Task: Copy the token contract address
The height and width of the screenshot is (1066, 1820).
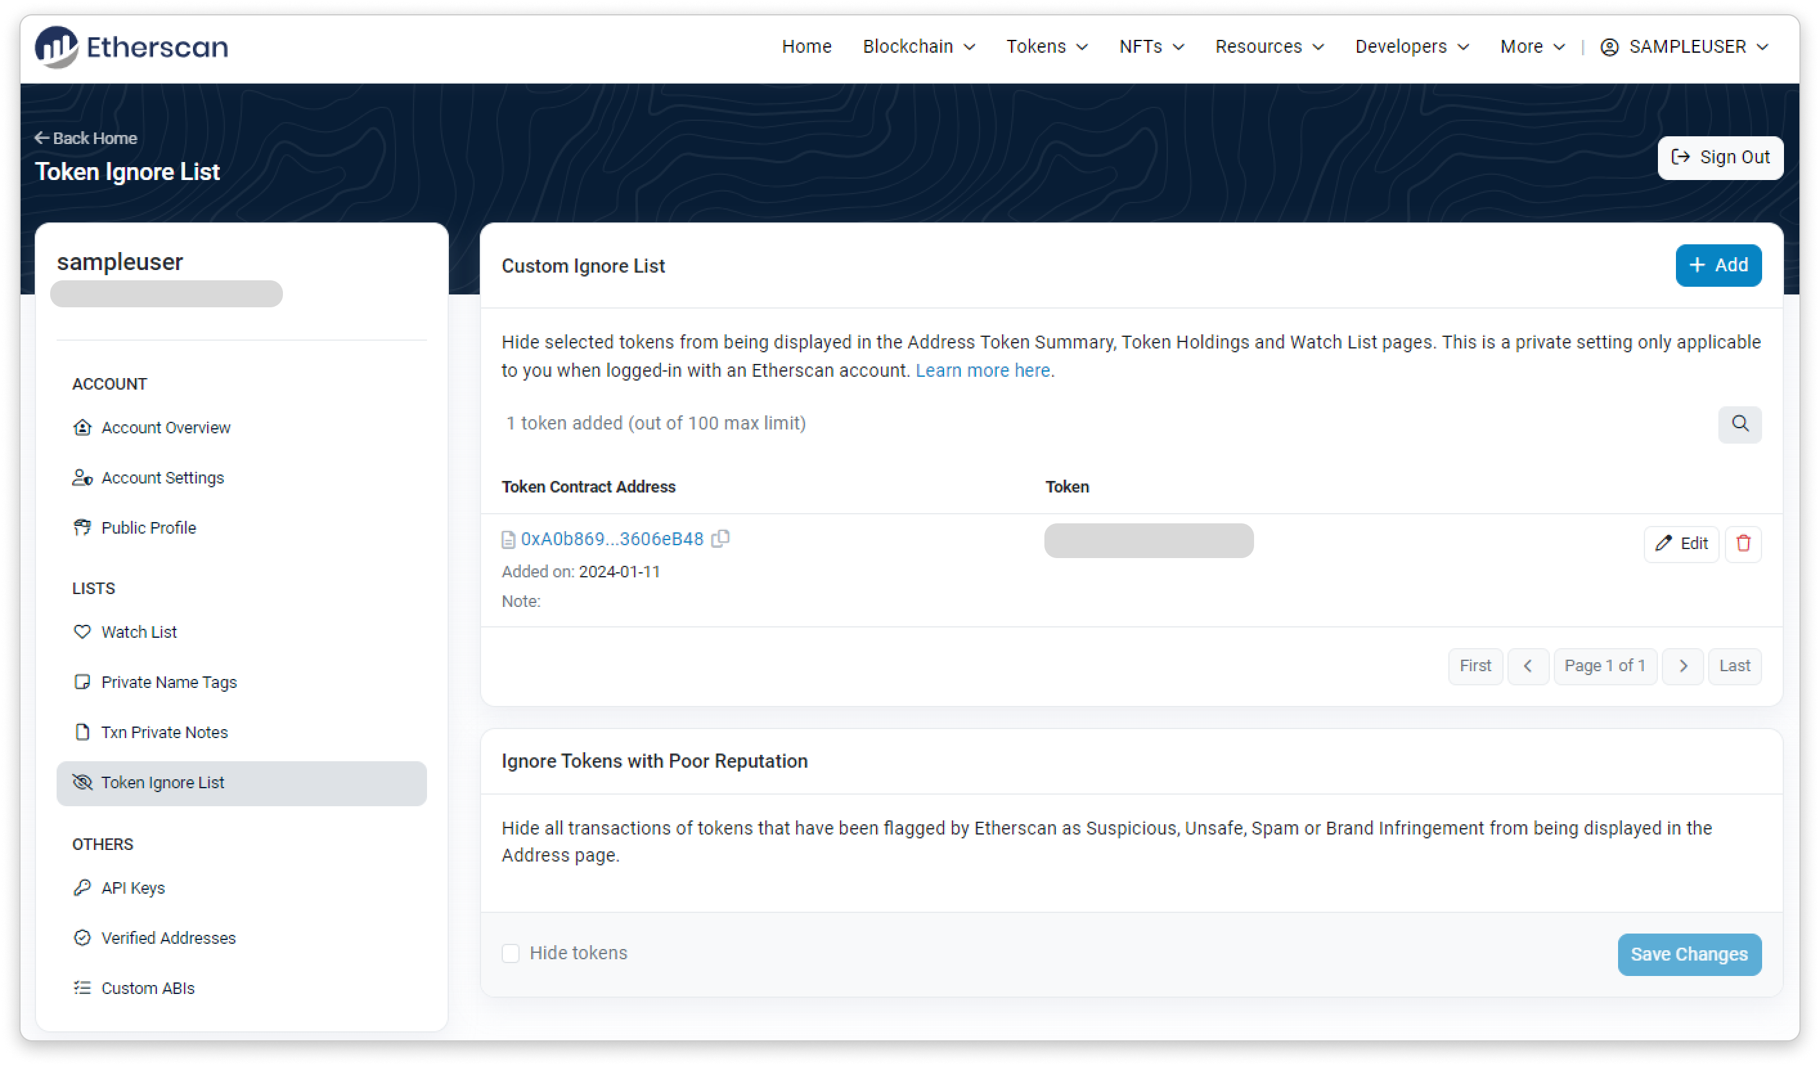Action: click(x=720, y=539)
